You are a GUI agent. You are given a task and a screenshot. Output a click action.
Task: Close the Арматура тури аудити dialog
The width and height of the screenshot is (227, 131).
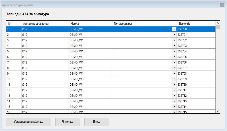point(222,5)
